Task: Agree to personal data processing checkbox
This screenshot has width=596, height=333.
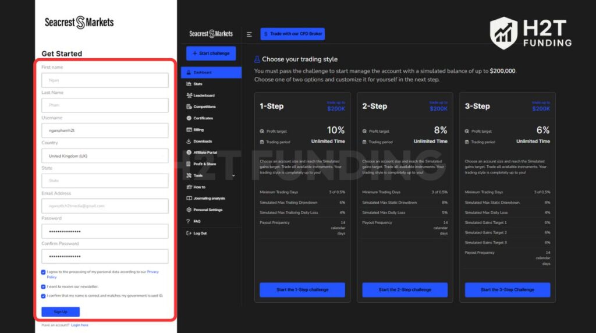Action: click(43, 272)
